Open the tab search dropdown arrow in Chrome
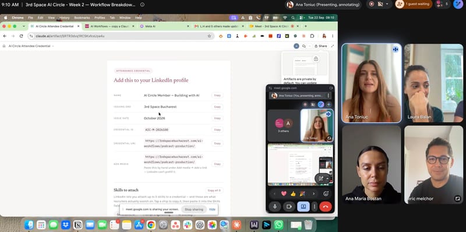466x232 pixels. [x=24, y=26]
